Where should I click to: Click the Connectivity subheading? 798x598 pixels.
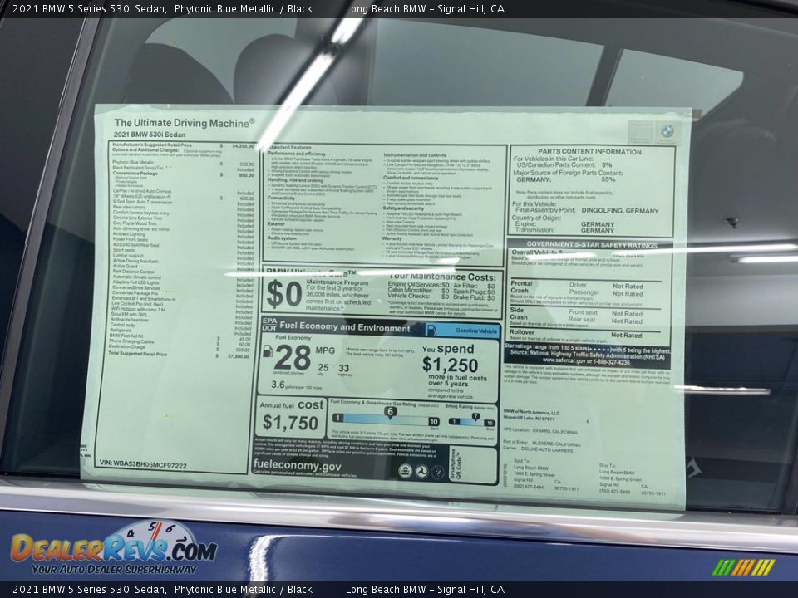[282, 199]
